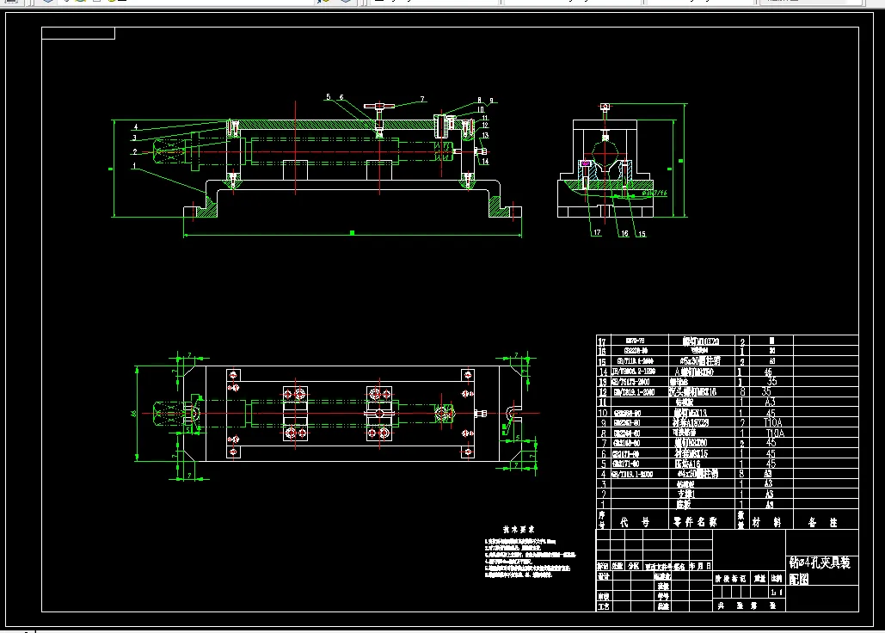This screenshot has width=885, height=633.
Task: Select material 35 in parts list row 13
Action: (x=771, y=381)
